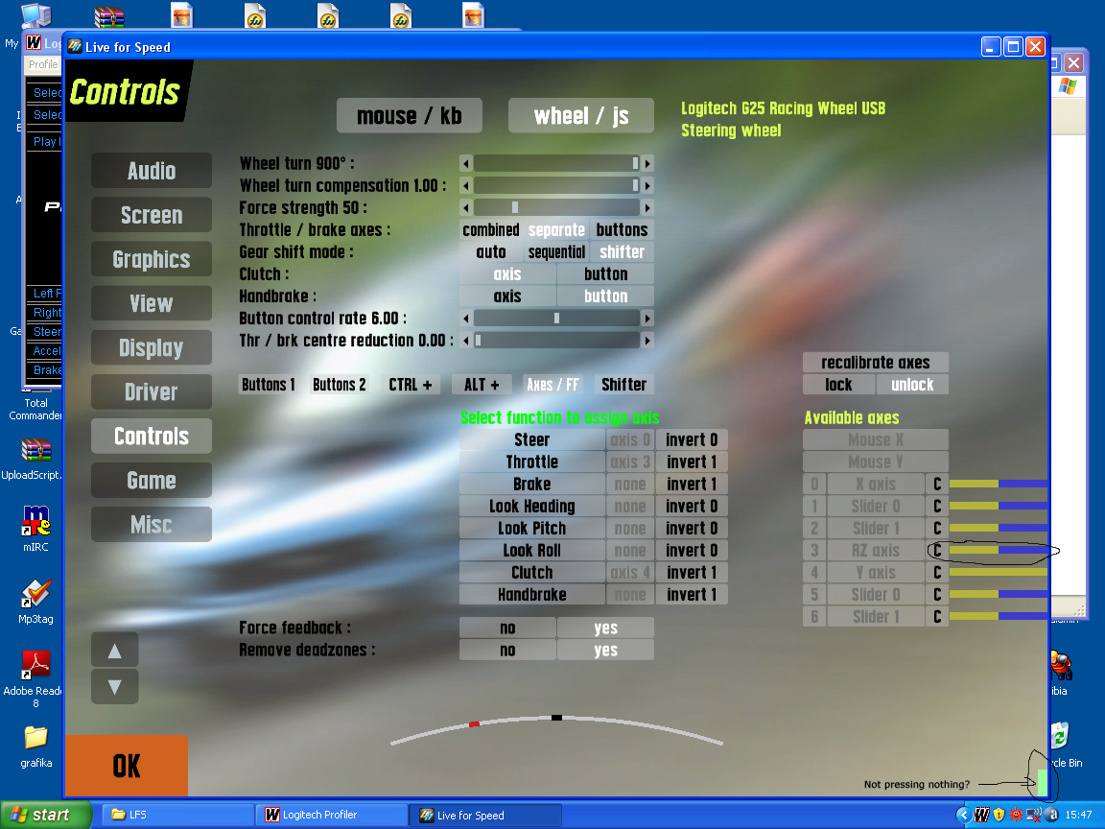Screen dimensions: 1105x829
Task: Set throttle/brake axes to buttons
Action: 622,230
